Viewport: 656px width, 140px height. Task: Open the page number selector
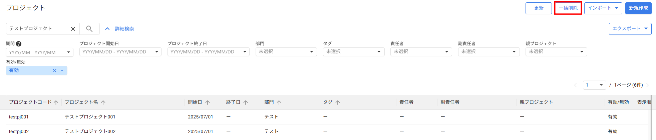pos(594,85)
